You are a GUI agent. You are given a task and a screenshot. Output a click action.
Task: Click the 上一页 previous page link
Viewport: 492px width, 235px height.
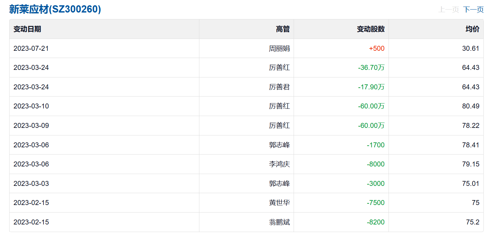coord(449,10)
